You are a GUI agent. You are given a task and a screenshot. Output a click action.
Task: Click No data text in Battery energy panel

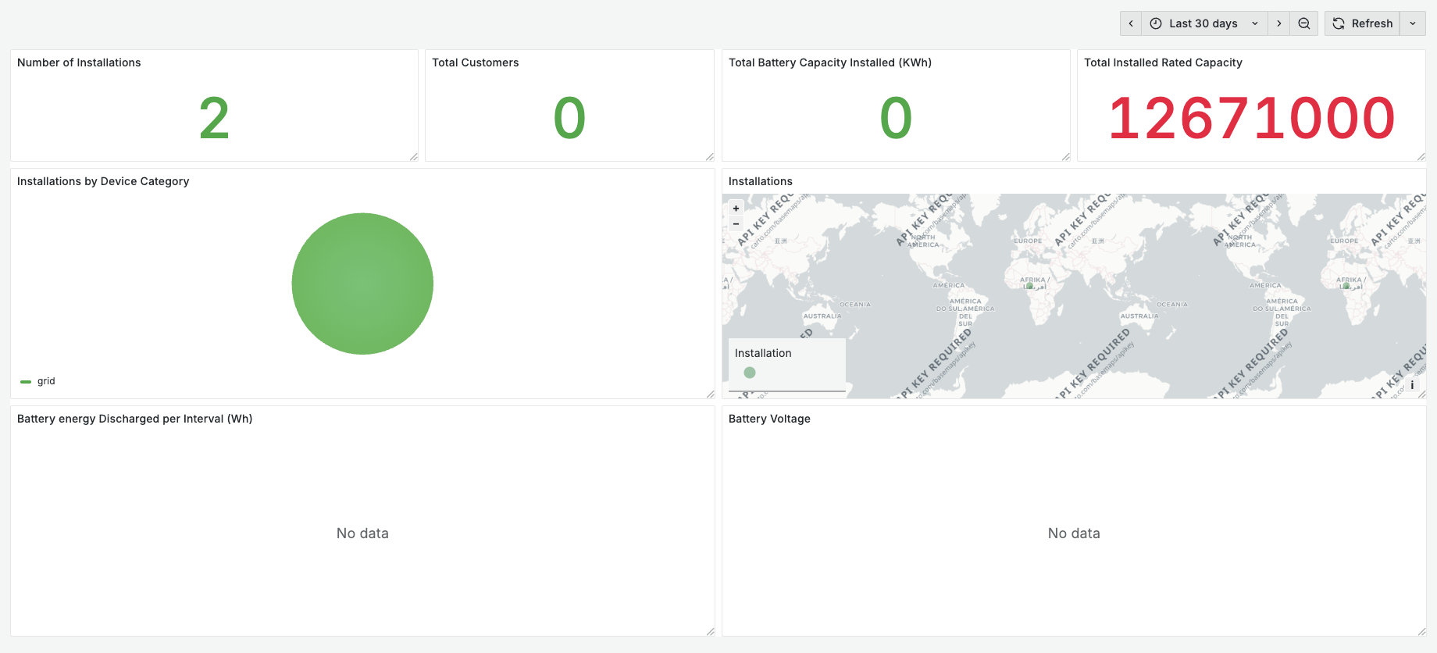tap(362, 533)
